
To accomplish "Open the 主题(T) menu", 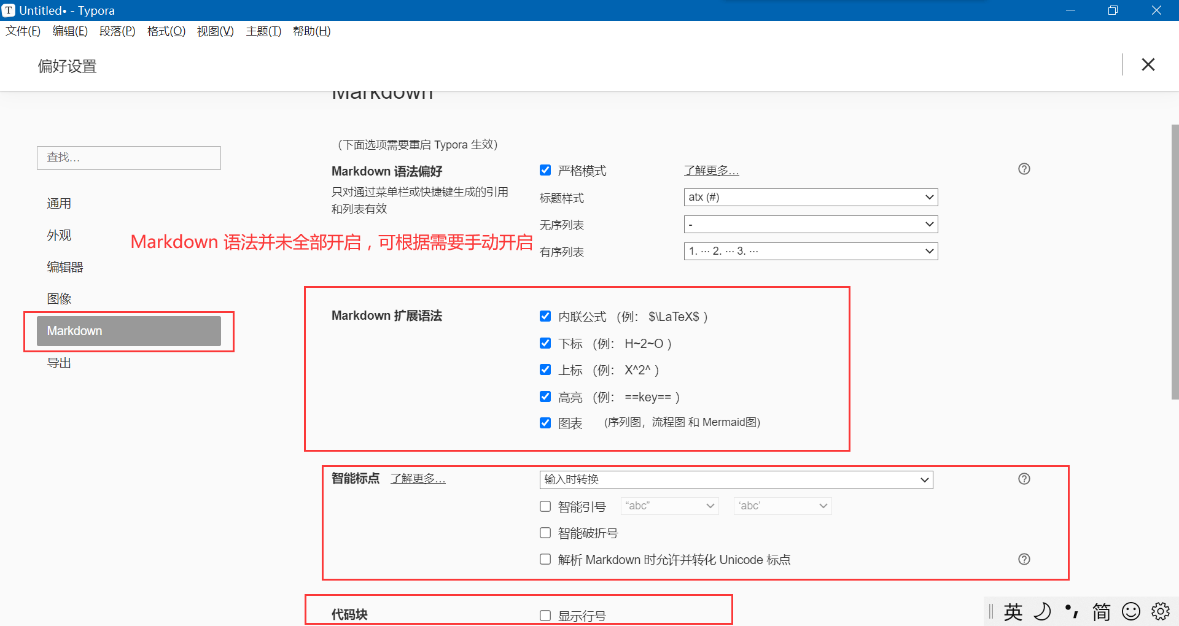I will [263, 31].
